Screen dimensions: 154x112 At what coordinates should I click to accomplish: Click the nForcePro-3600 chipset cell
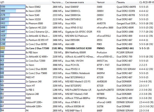[x=105, y=28]
